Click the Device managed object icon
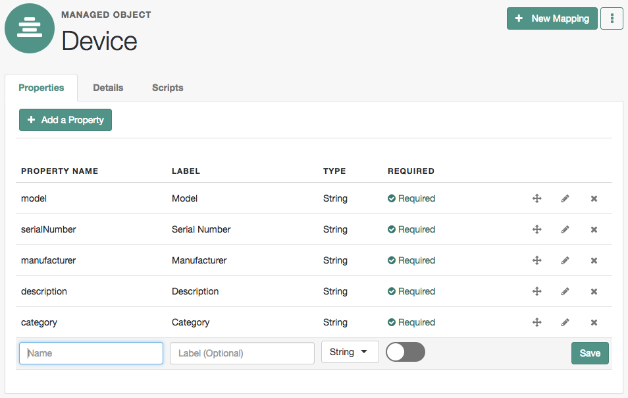This screenshot has width=628, height=398. (30, 28)
